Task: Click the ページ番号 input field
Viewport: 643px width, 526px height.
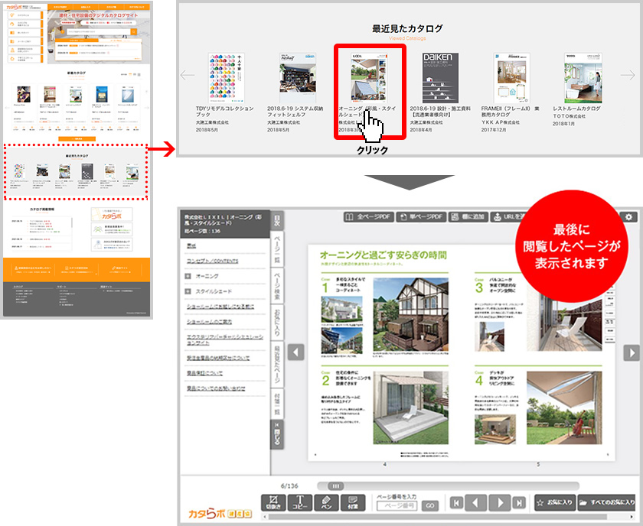Action: (x=396, y=506)
